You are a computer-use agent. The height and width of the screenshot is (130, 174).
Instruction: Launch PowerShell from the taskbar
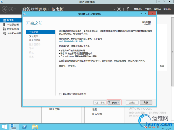pos(24,127)
